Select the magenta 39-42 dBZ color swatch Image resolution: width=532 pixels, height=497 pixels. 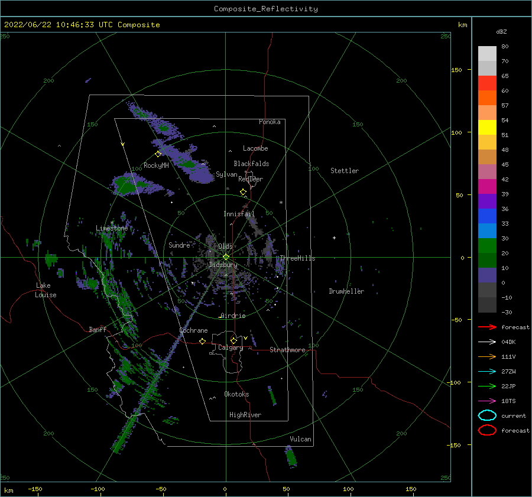[487, 187]
